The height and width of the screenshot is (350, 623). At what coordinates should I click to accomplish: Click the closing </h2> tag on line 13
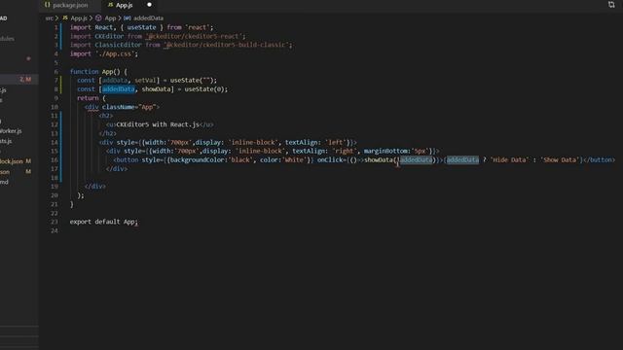click(107, 133)
